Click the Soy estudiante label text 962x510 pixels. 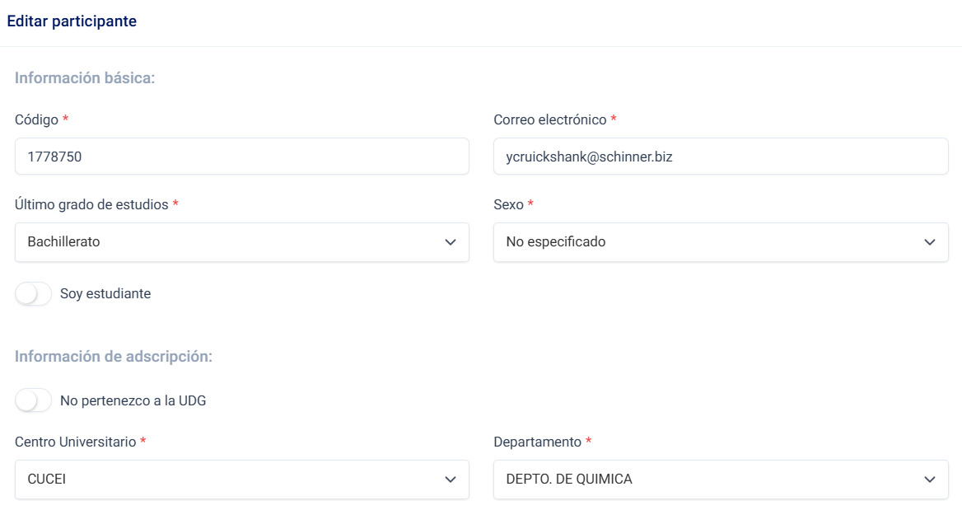pos(105,294)
